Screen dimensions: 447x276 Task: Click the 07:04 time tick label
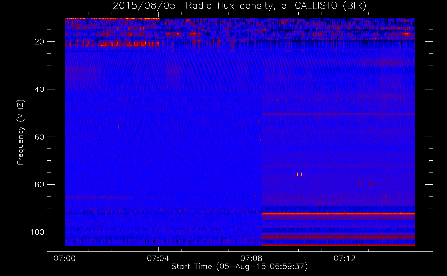[x=158, y=259]
